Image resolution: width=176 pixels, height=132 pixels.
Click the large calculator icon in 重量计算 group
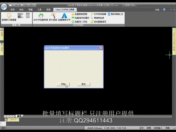pos(28,15)
